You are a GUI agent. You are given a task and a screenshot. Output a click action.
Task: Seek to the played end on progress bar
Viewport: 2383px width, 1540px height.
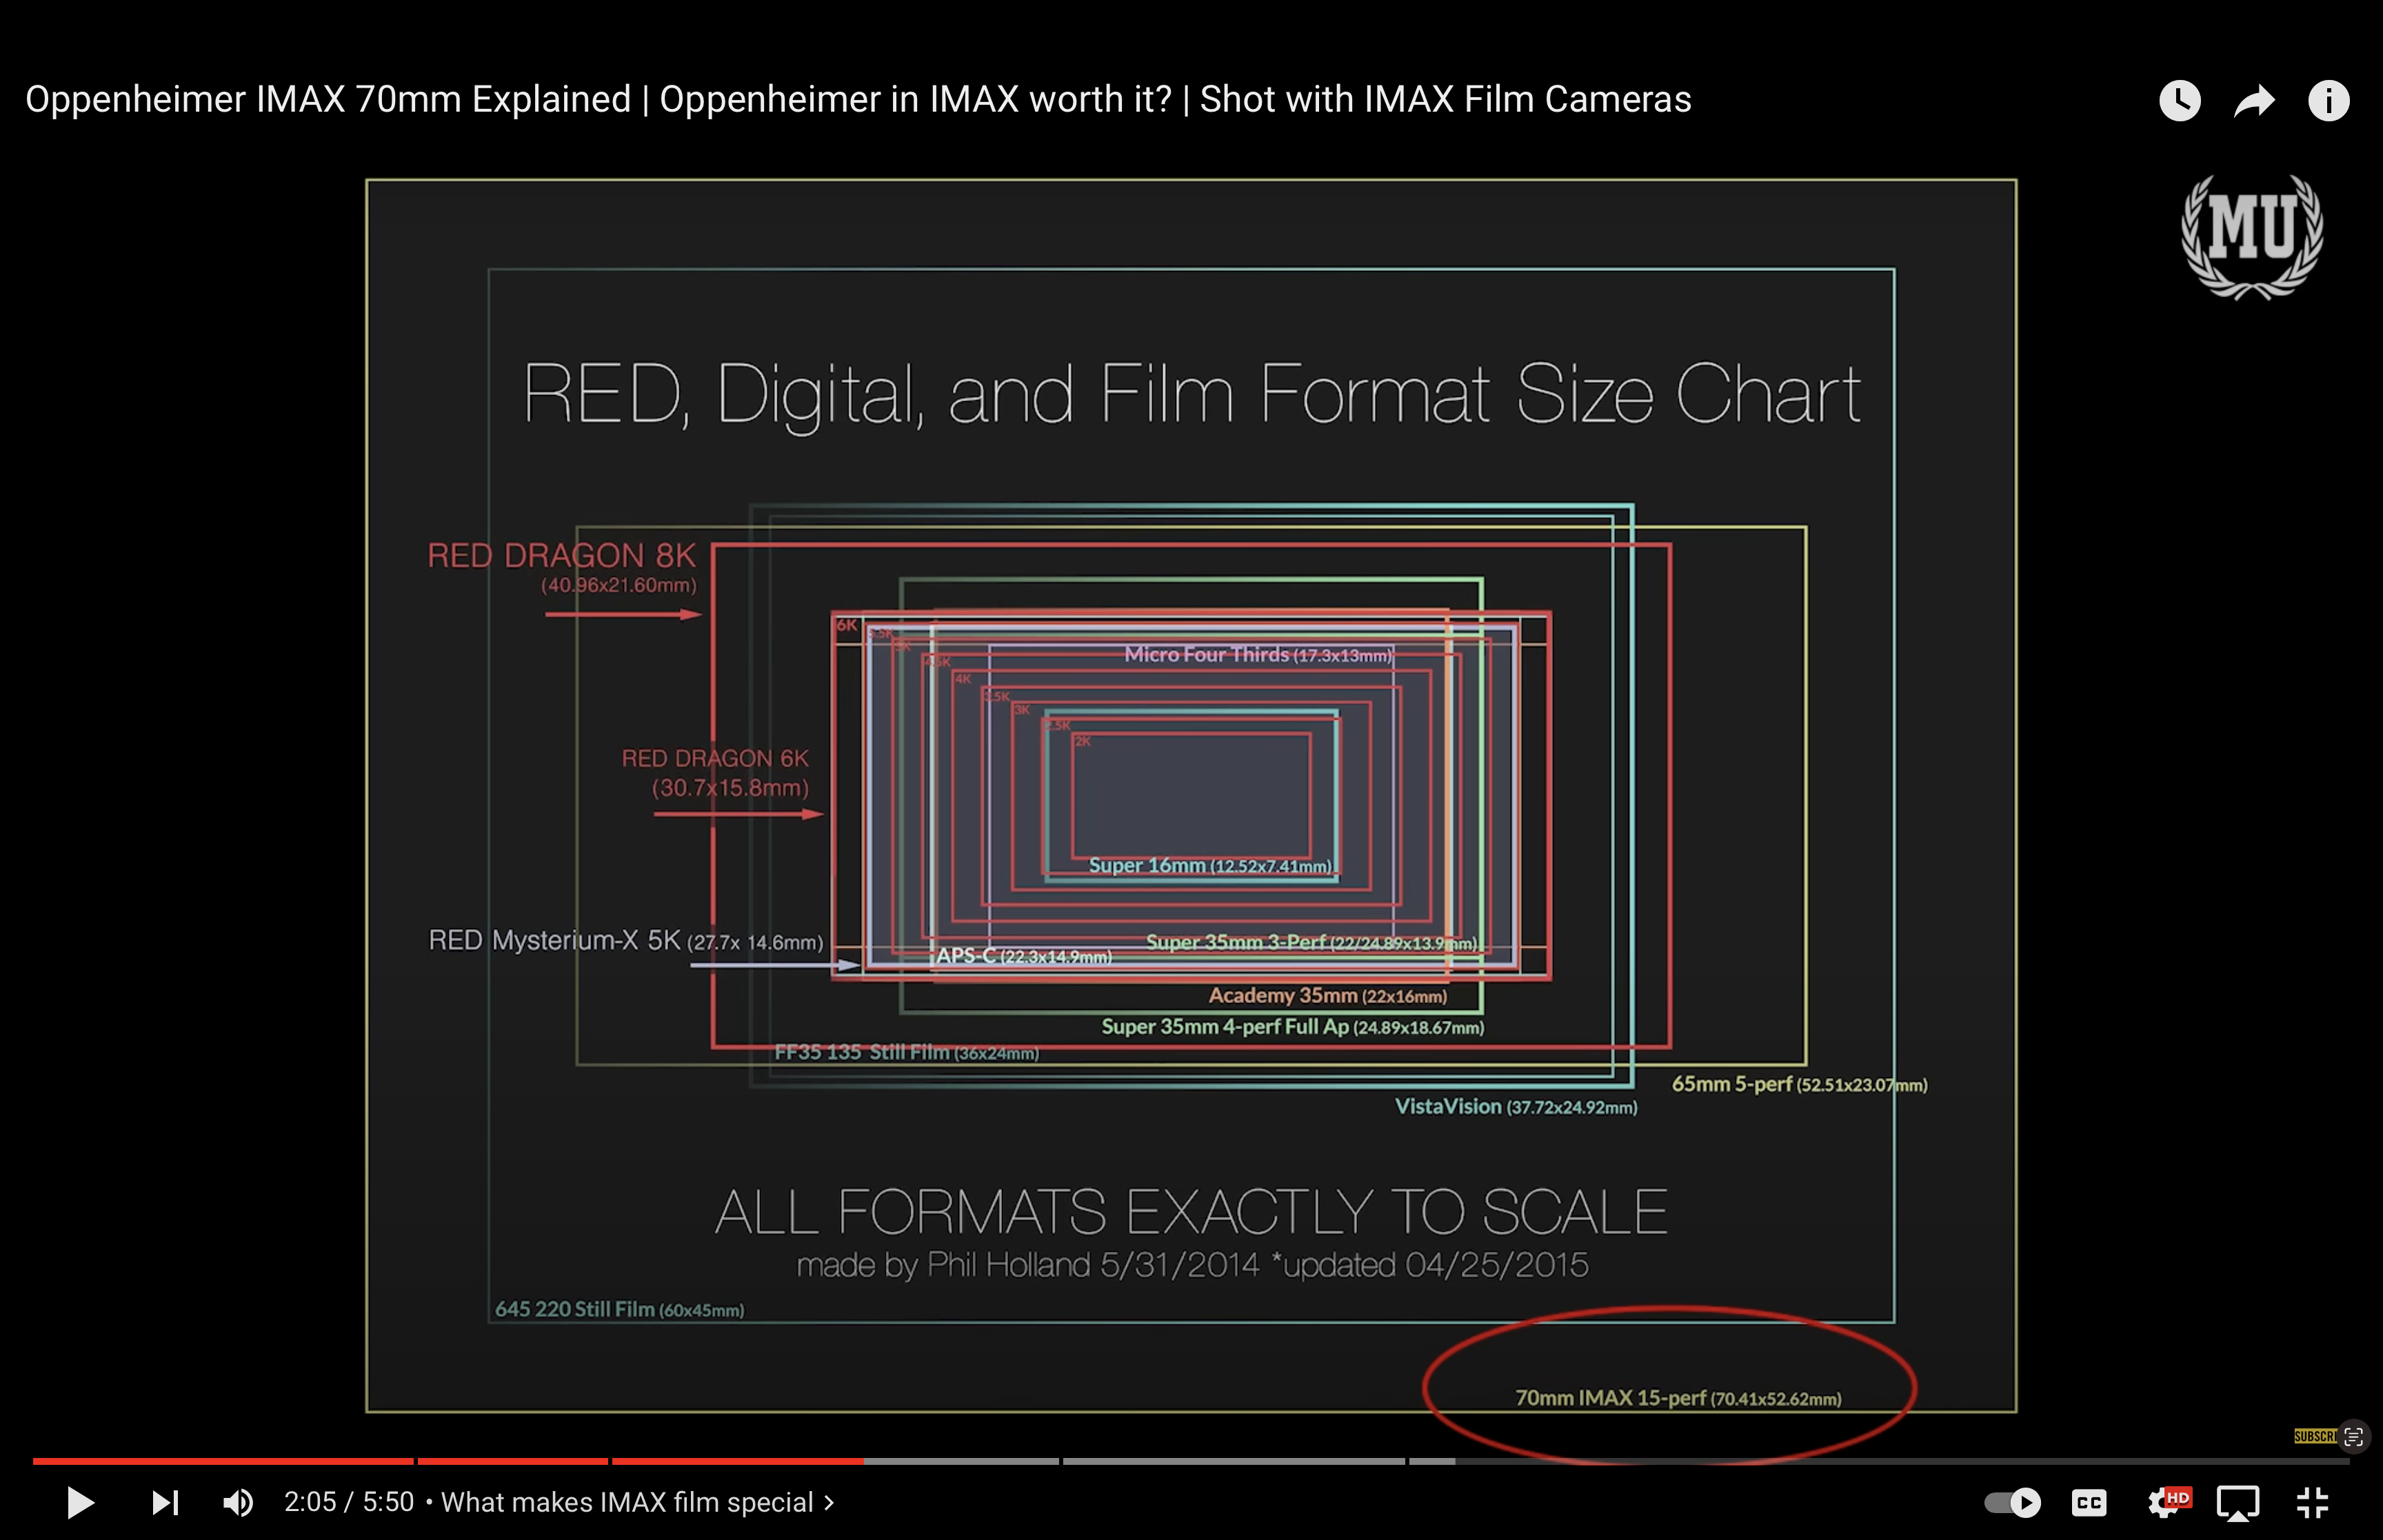click(x=863, y=1461)
